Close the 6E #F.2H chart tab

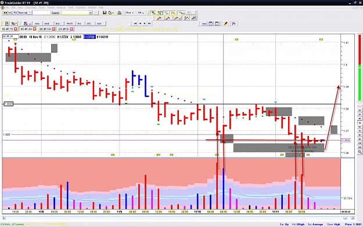(34, 29)
